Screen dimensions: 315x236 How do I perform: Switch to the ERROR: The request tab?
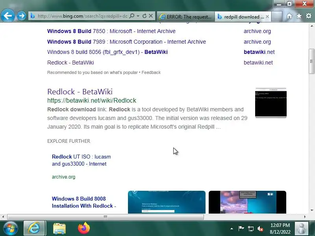(x=185, y=17)
